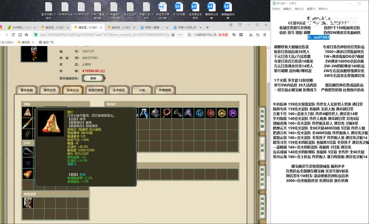Switch to the 装备法宝 tab
This screenshot has height=224, width=369.
pos(73,90)
